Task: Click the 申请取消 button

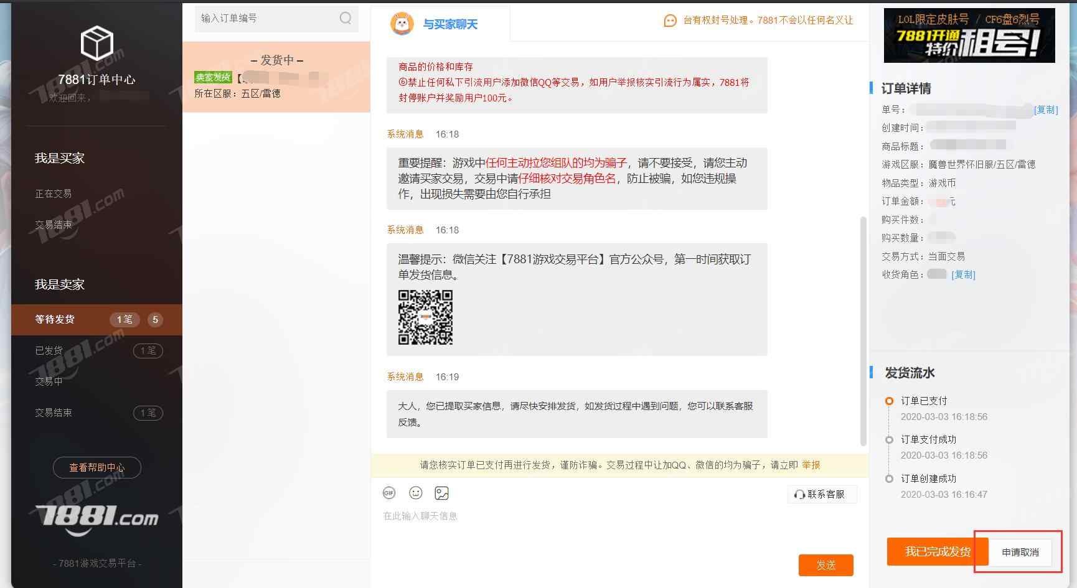Action: 1020,552
